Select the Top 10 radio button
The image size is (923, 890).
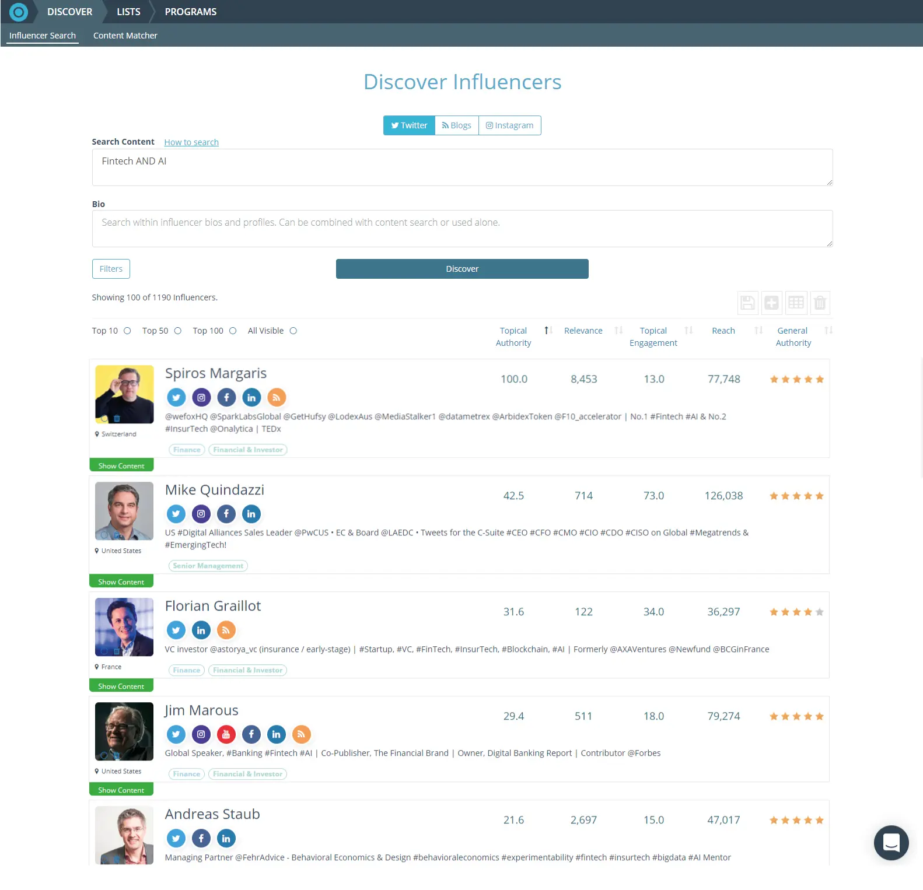point(127,331)
